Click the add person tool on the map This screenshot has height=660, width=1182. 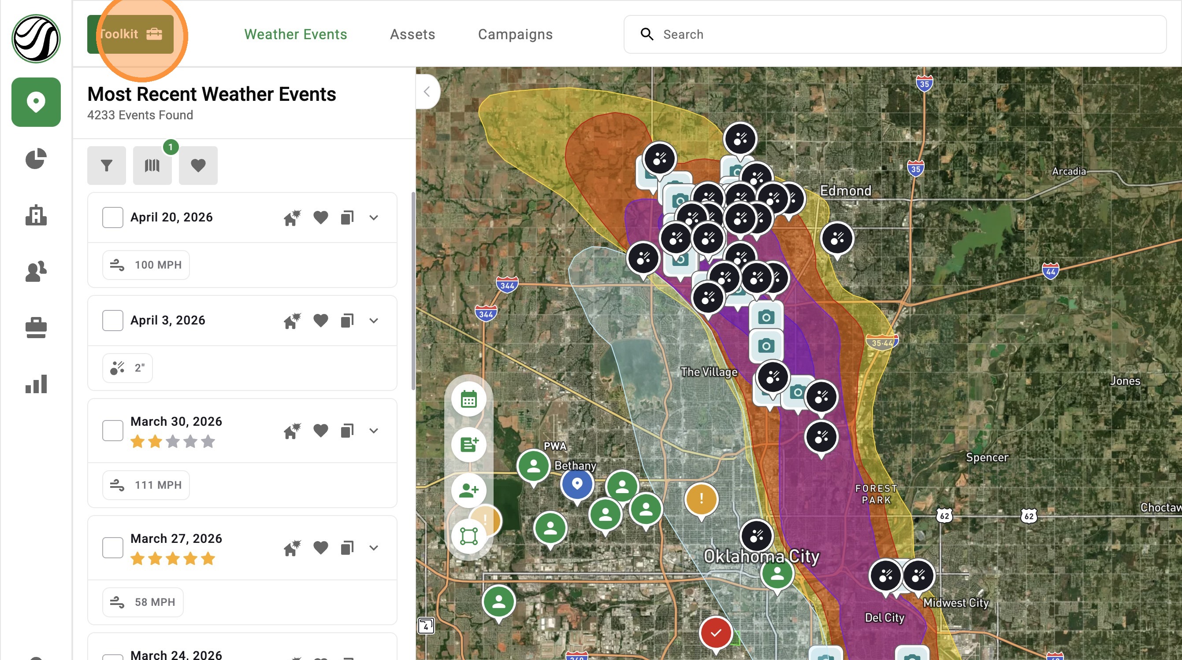(x=468, y=490)
